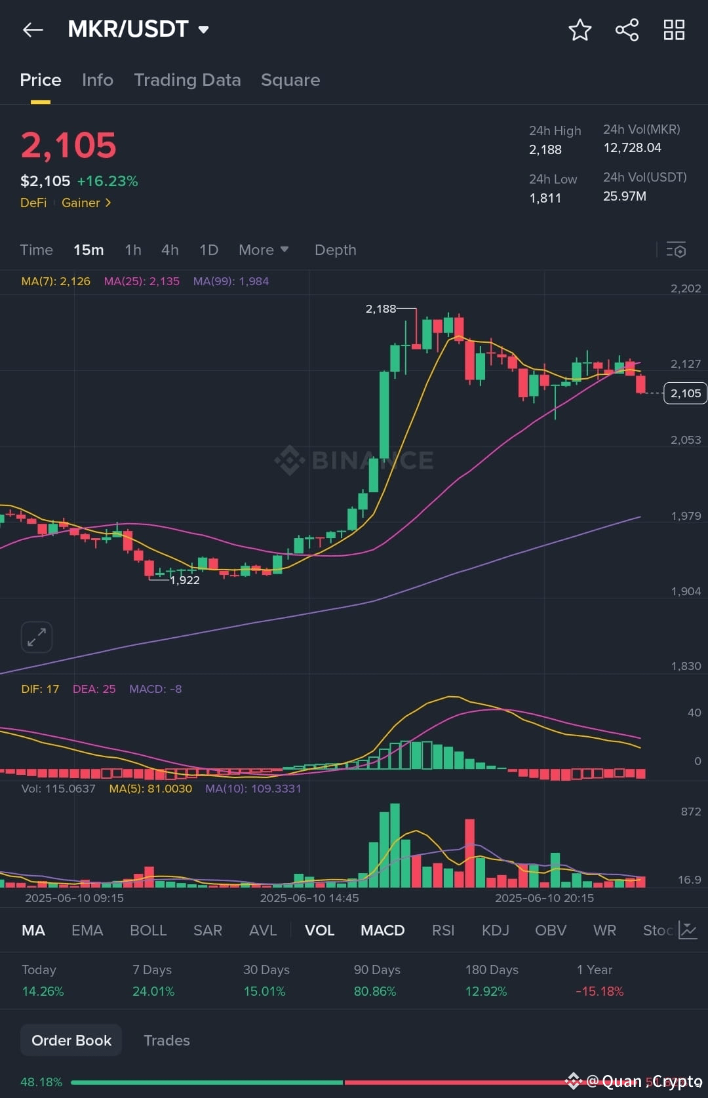
Task: Open the MKR/USDT pair selector dropdown
Action: coord(138,29)
